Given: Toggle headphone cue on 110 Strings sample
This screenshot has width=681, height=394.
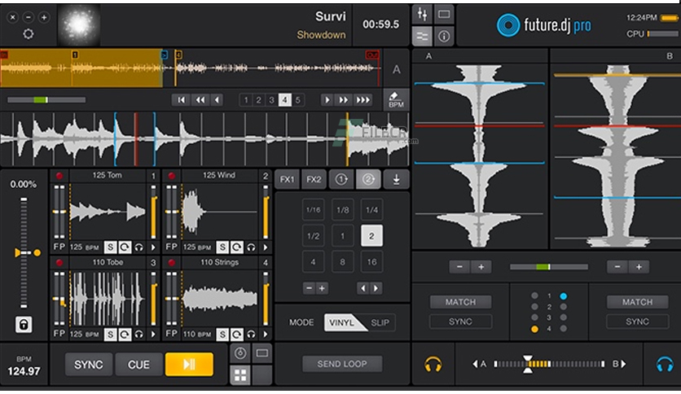Looking at the screenshot, I should [x=251, y=334].
